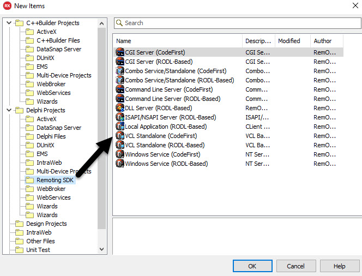Click 'RemO…' author cell of DLL Server row
362x276 pixels.
[324, 108]
